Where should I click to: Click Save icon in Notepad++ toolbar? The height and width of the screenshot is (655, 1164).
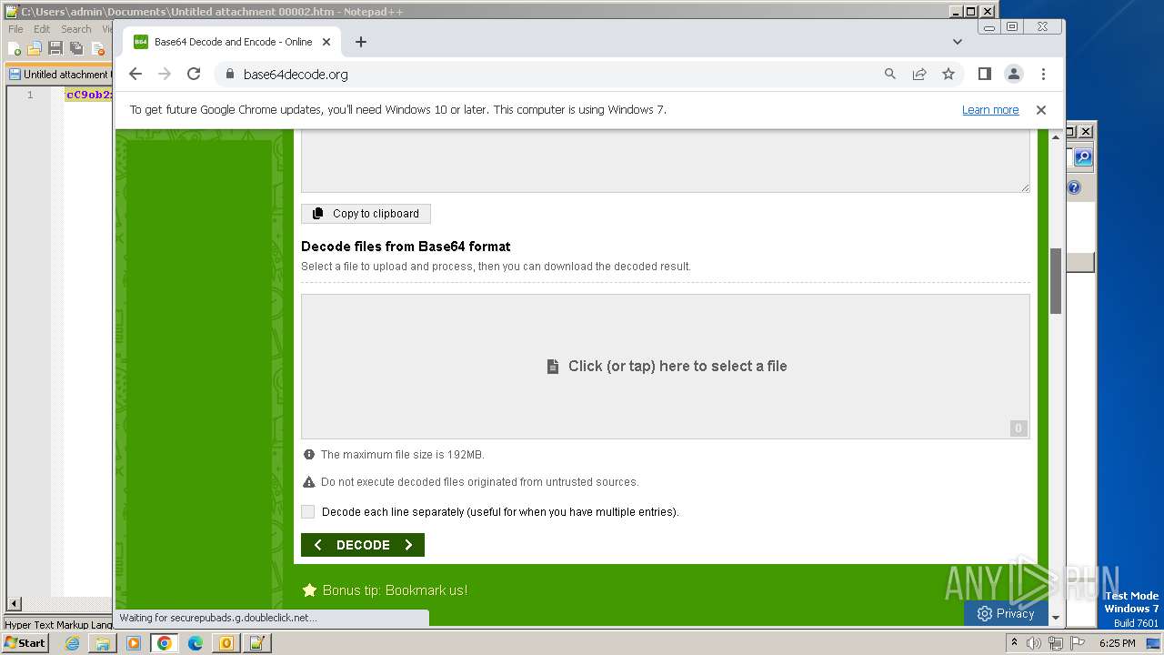click(55, 48)
